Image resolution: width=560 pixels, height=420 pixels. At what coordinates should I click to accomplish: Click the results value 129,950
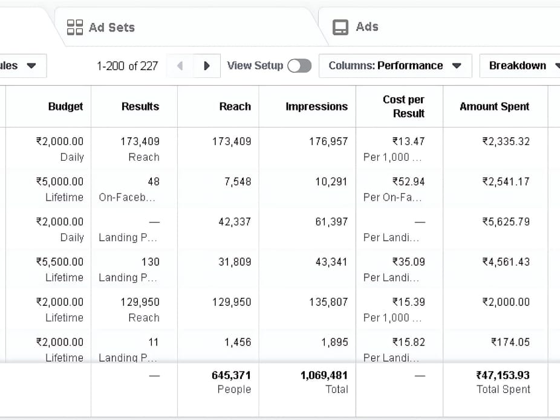(140, 302)
